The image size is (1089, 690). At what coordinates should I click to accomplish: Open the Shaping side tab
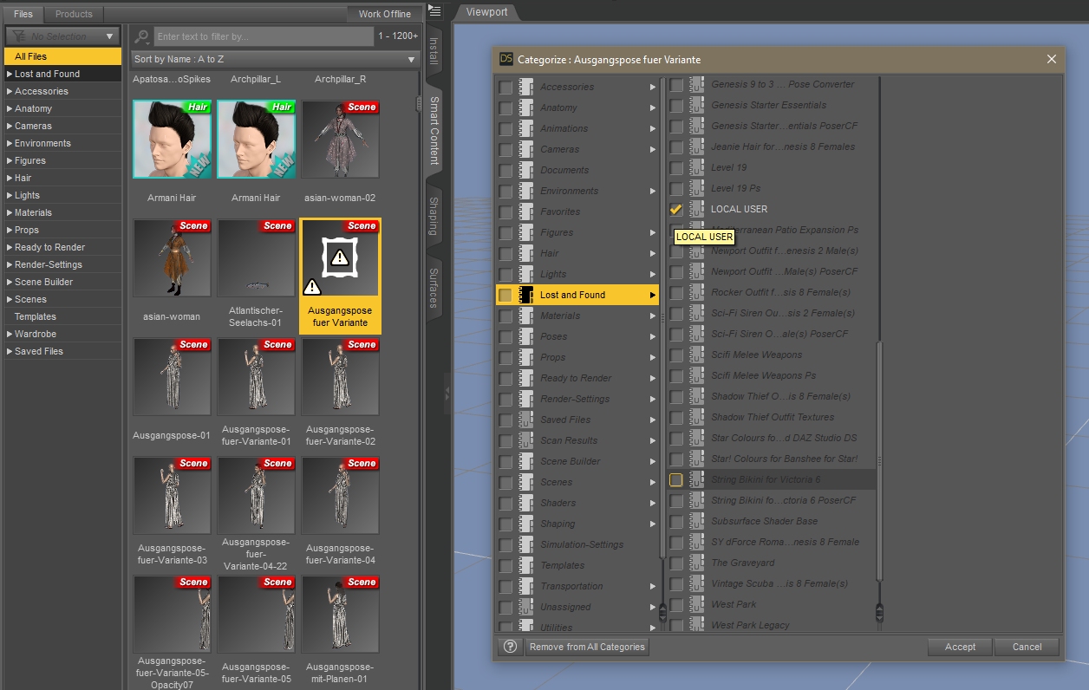point(434,216)
